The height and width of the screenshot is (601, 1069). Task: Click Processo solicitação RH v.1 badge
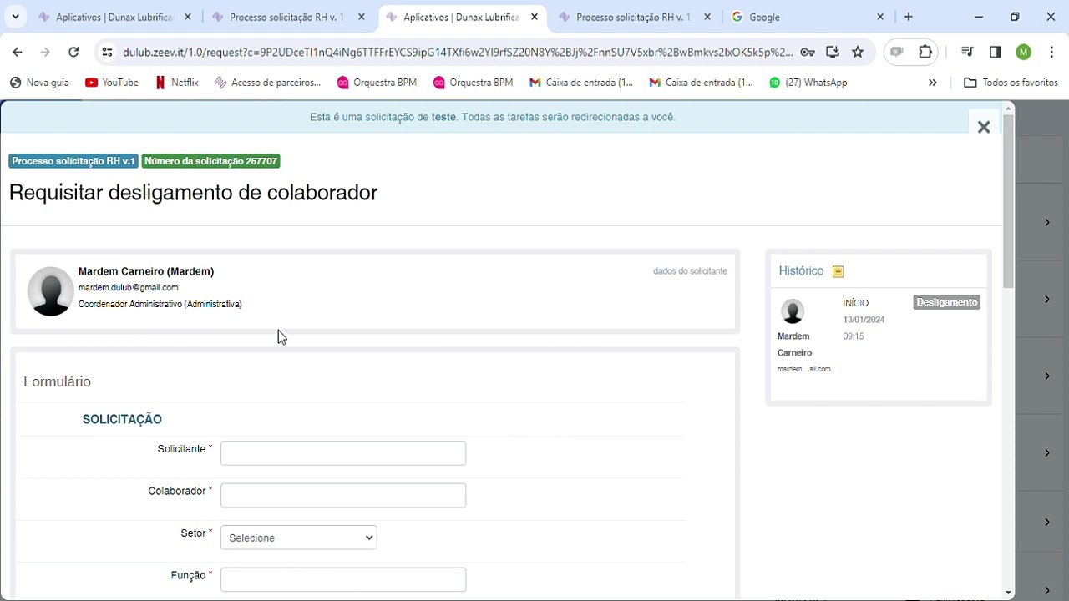[x=73, y=161]
